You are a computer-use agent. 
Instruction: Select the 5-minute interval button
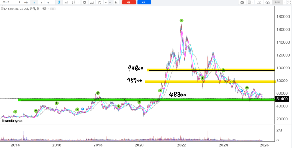(19, 2)
